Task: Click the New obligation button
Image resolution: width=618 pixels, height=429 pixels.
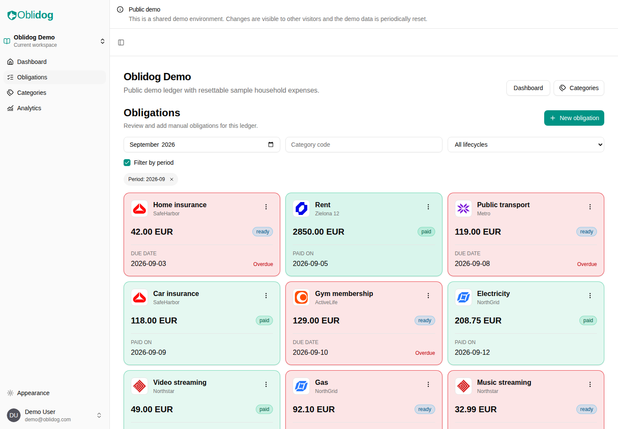Action: pos(574,118)
